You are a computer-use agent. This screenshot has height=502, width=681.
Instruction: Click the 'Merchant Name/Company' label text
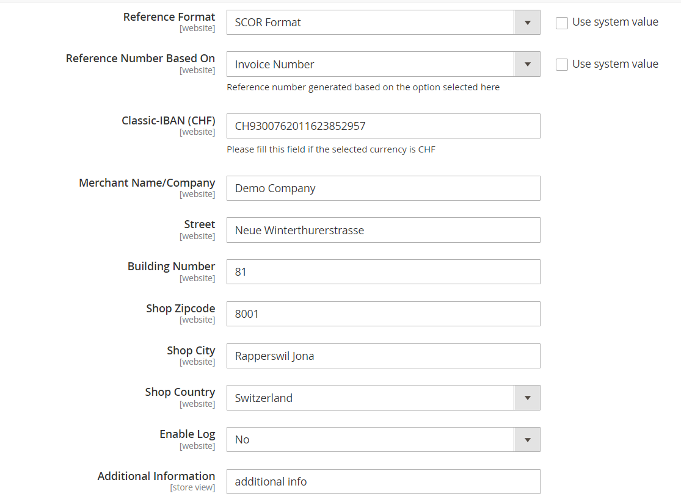point(147,183)
